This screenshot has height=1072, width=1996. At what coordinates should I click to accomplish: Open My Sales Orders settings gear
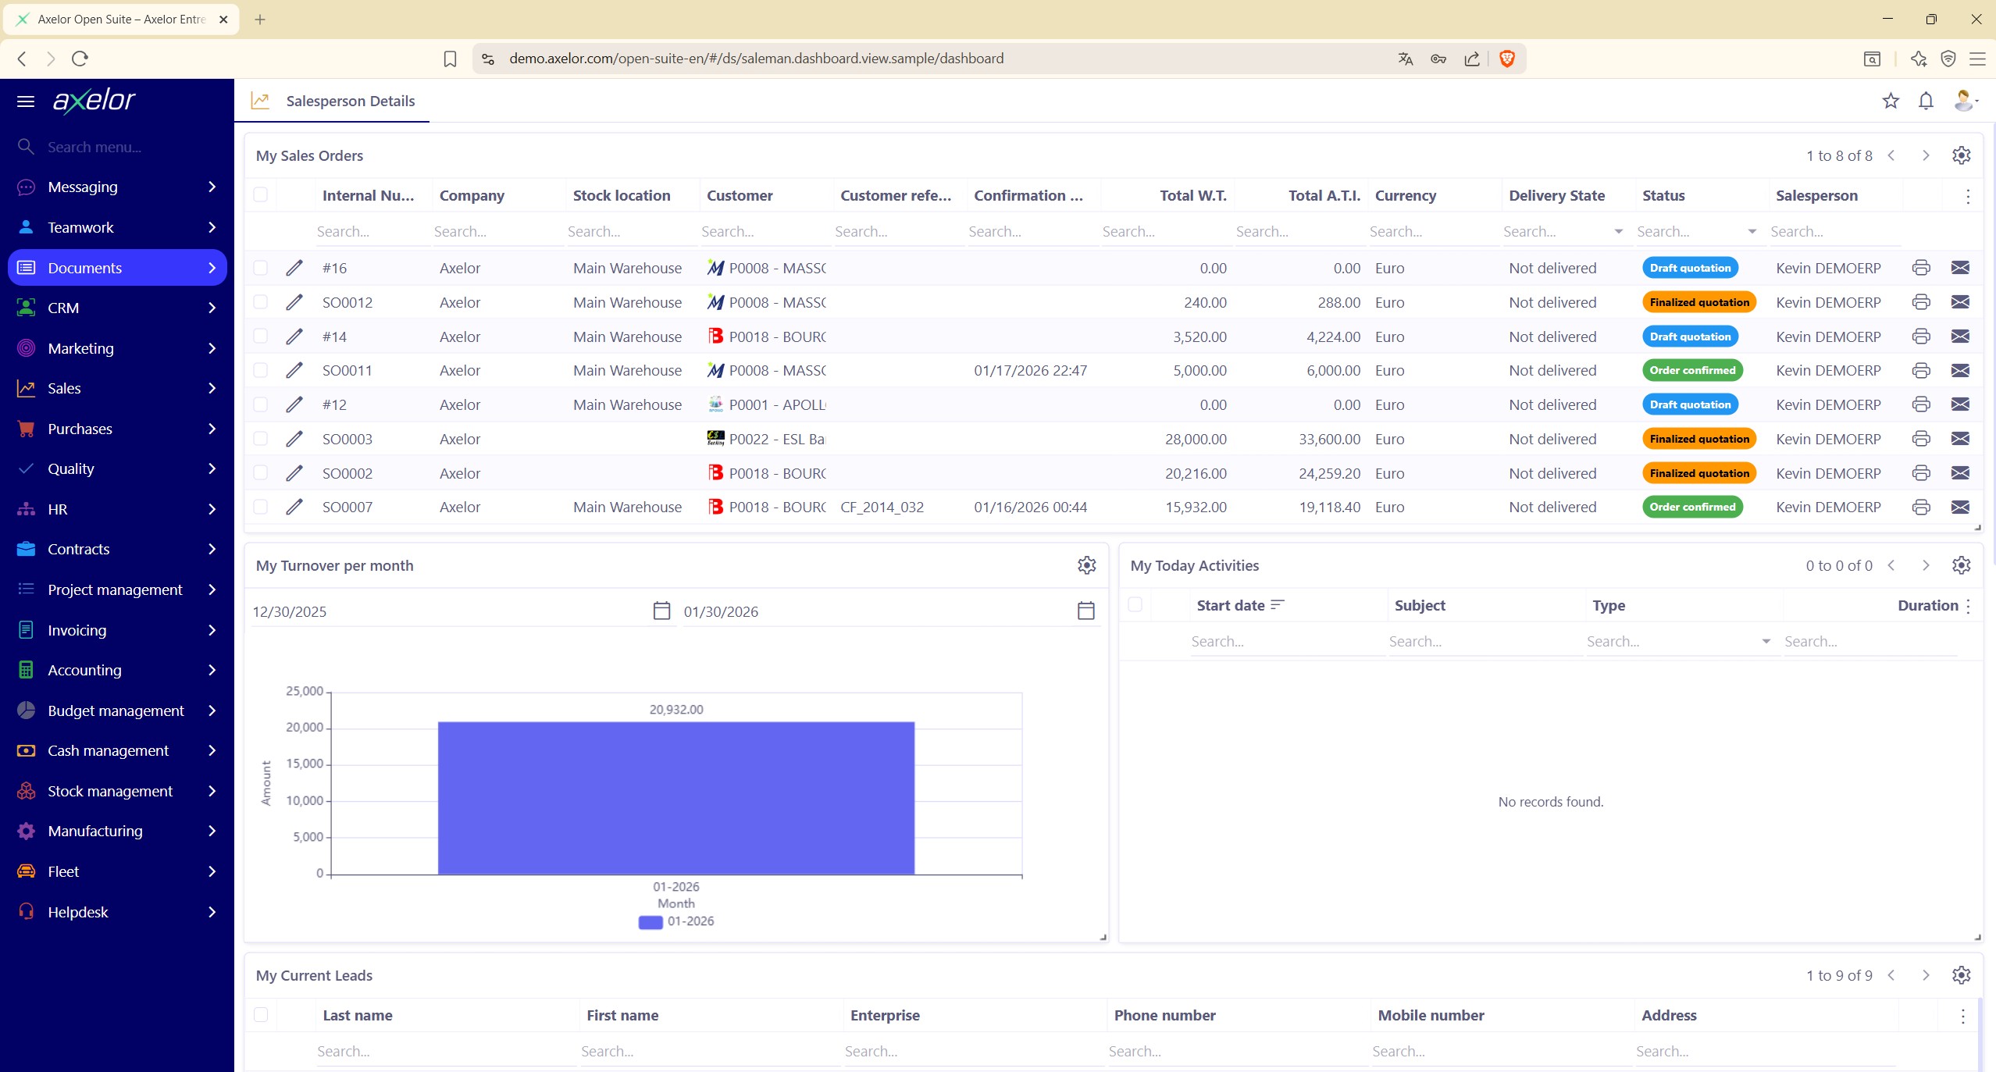[x=1961, y=155]
